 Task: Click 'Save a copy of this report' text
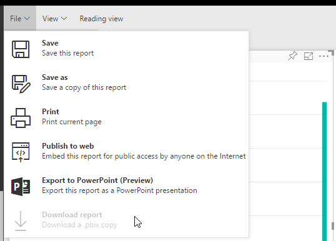pyautogui.click(x=84, y=87)
